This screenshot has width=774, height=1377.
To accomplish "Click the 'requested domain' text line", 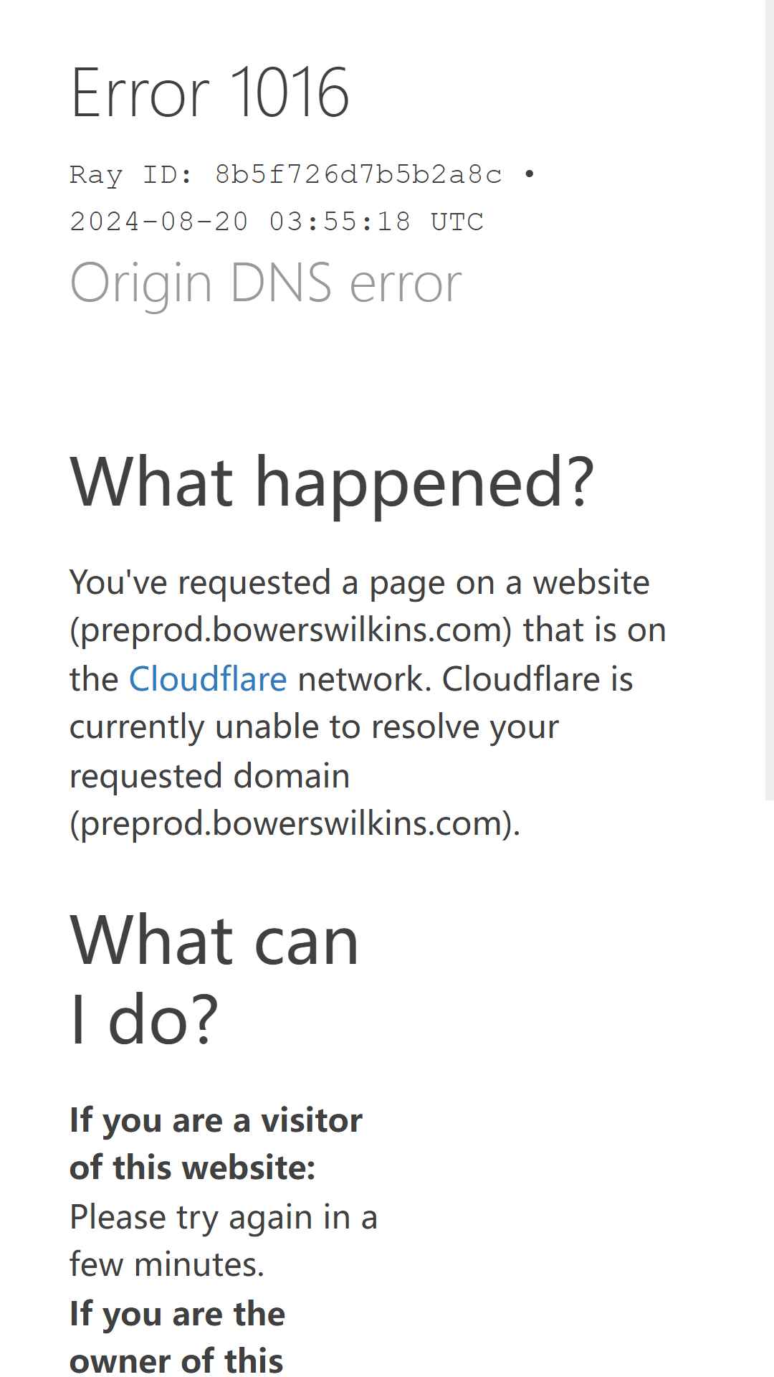I will [x=209, y=776].
